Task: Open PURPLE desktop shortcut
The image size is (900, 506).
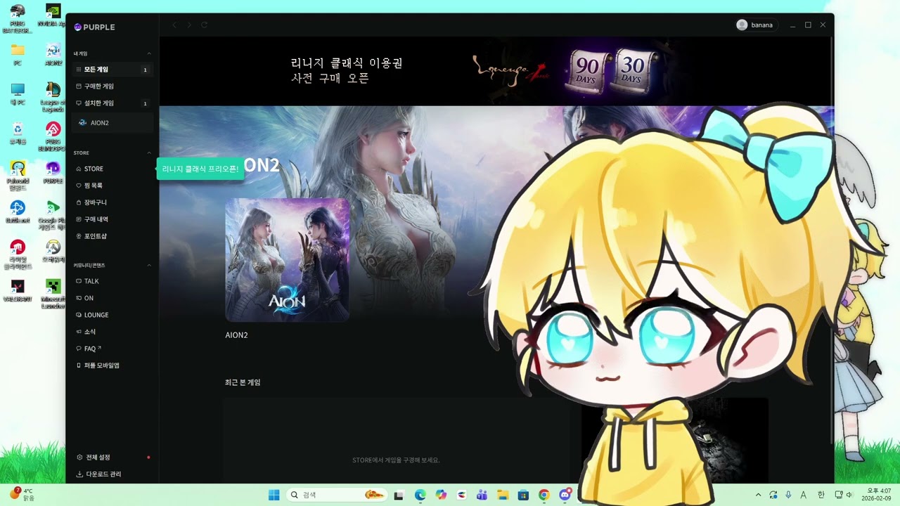Action: click(53, 173)
